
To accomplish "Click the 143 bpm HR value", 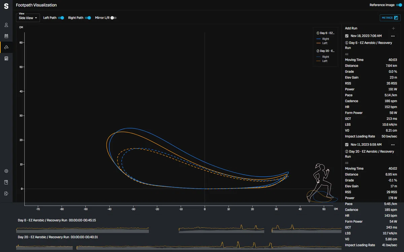I will (391, 216).
